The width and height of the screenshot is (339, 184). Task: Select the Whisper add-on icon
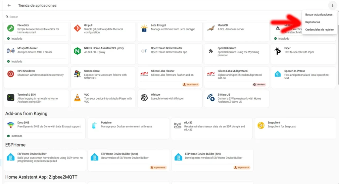point(144,98)
